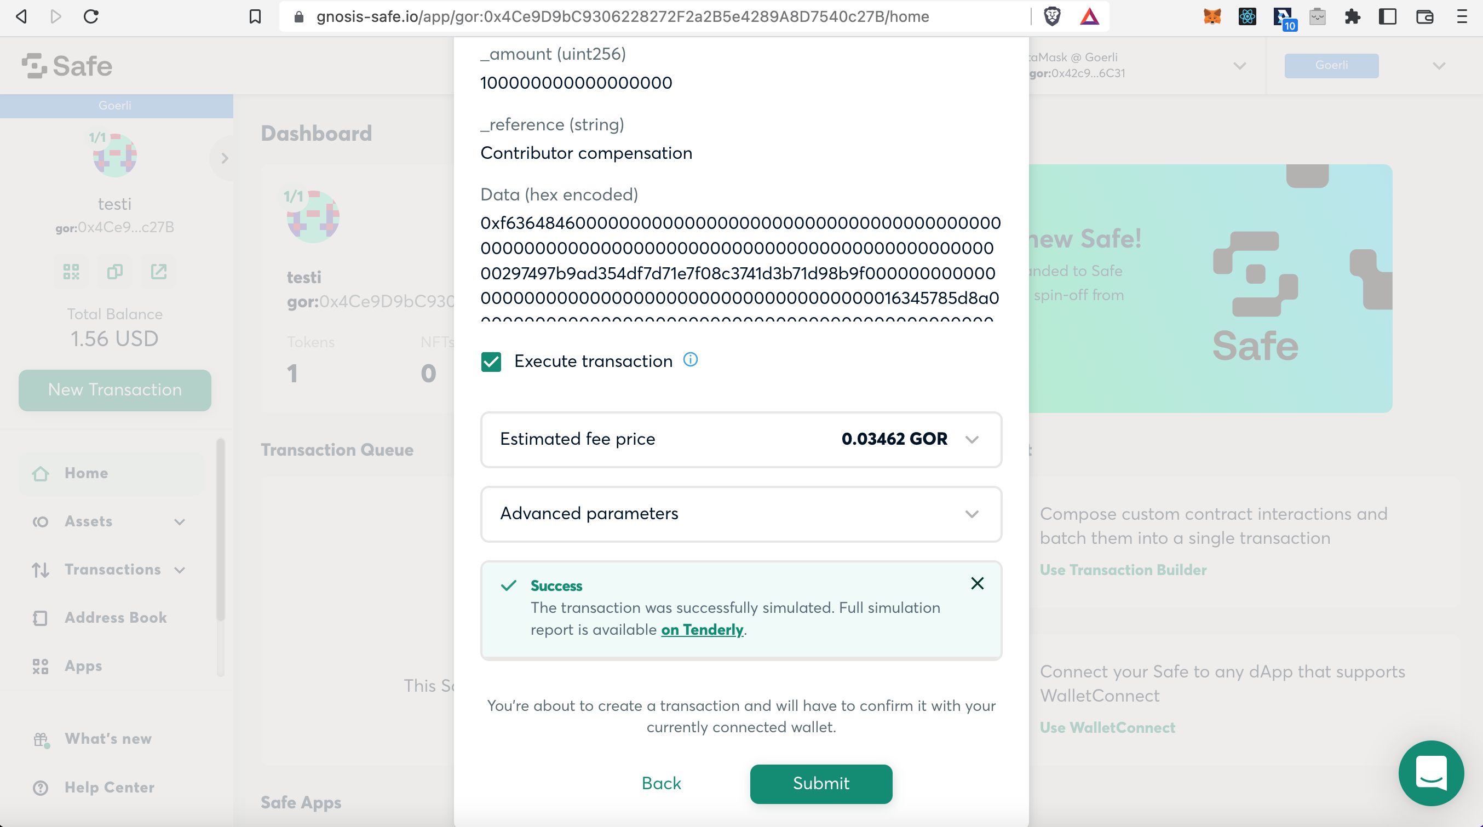This screenshot has height=827, width=1483.
Task: Open the browser extensions puzzle icon
Action: click(x=1352, y=16)
